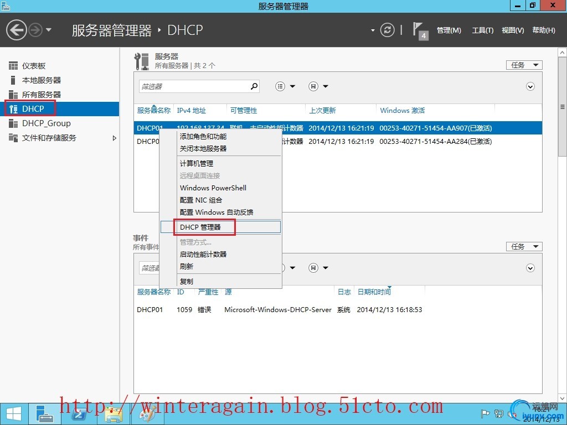Sort events by the 日期和时间 column header
This screenshot has width=567, height=425.
[374, 292]
